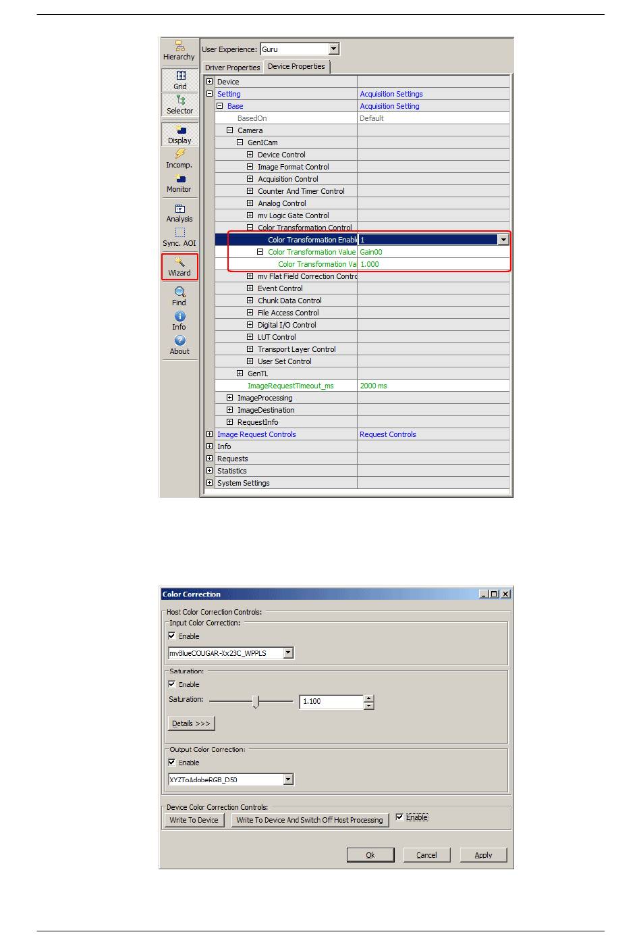Expand Event Control node

click(x=250, y=288)
